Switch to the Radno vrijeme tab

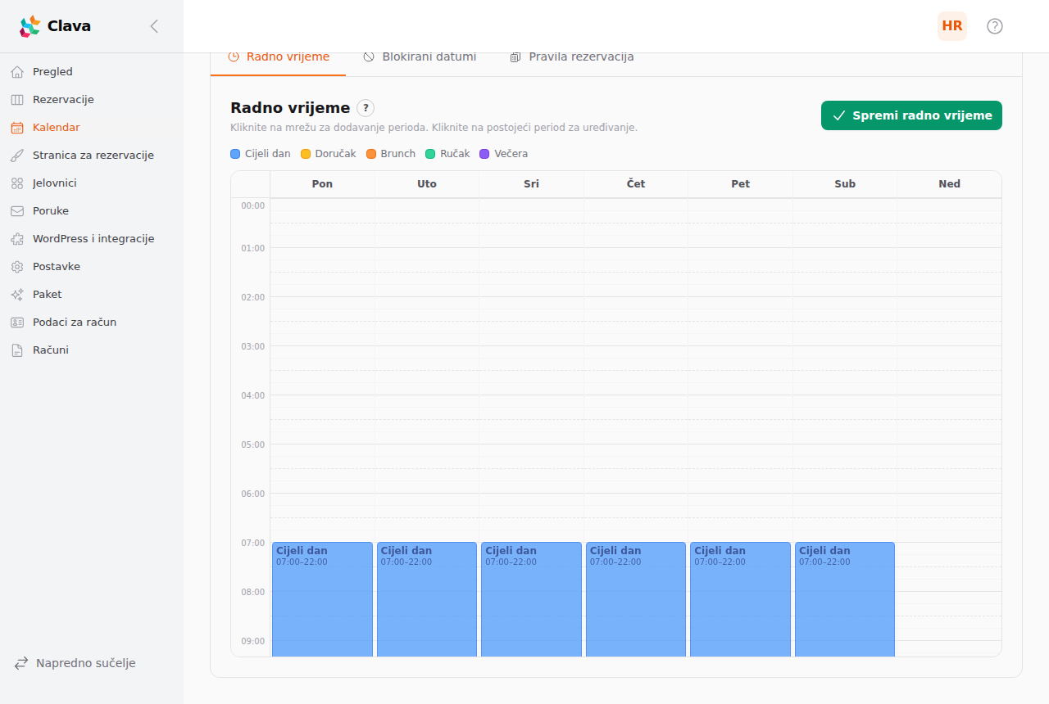tap(279, 57)
